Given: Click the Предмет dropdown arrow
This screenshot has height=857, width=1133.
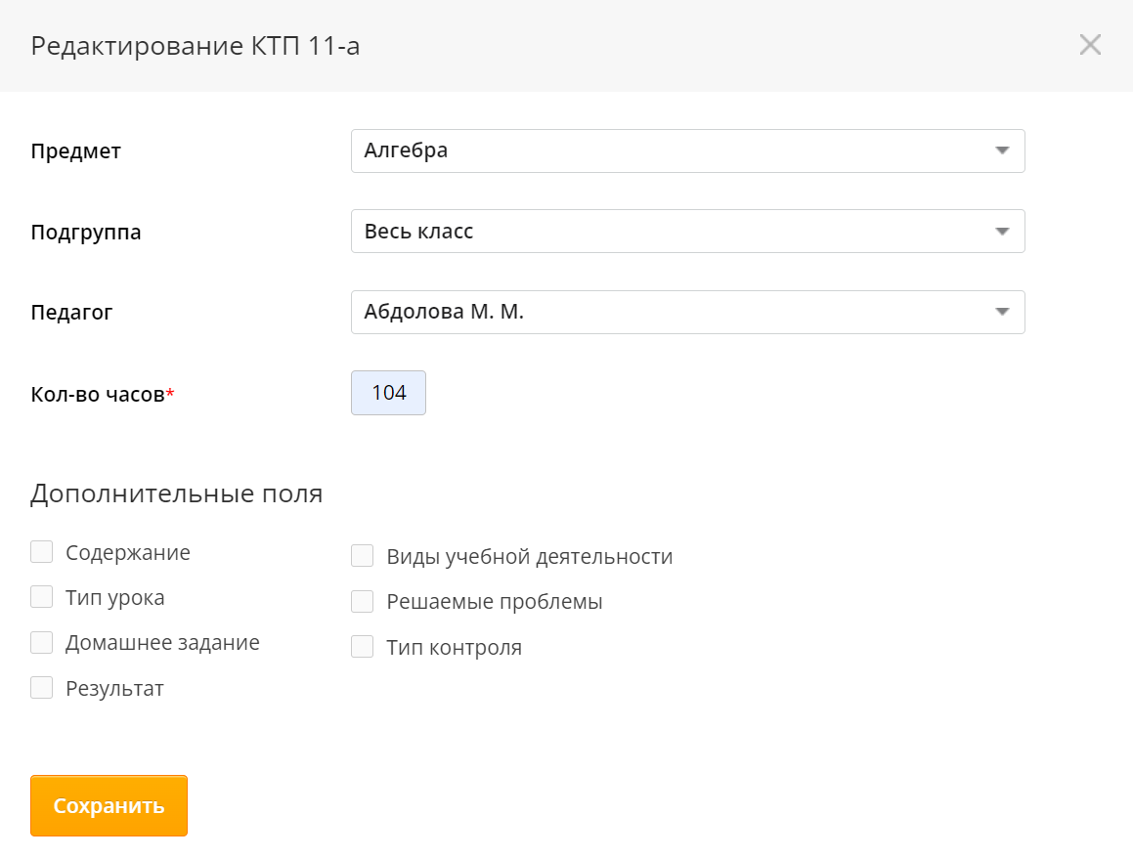Looking at the screenshot, I should [x=1001, y=151].
